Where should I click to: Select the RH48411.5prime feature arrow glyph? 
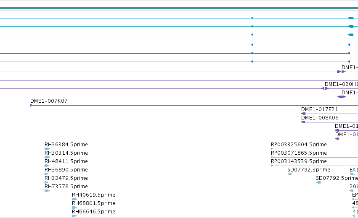[47, 166]
